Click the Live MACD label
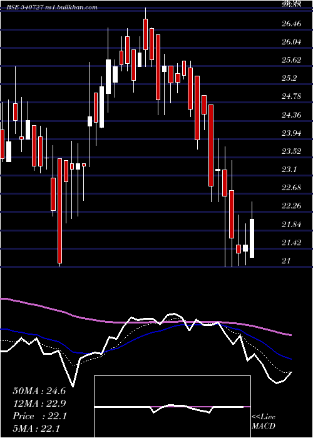The height and width of the screenshot is (438, 313). (264, 422)
